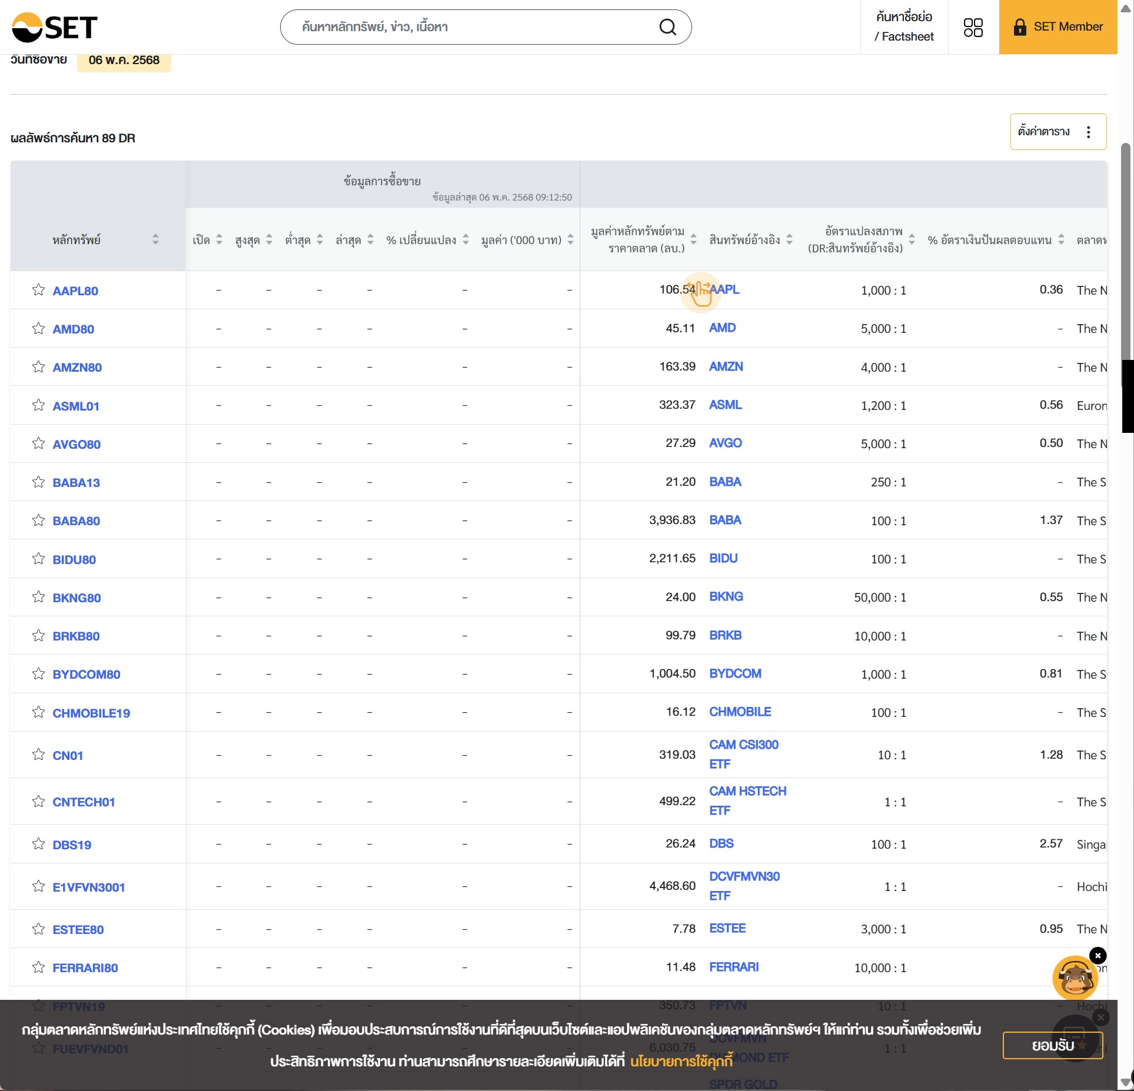Click the 2.57 dividend yield value
The height and width of the screenshot is (1091, 1134).
pos(1051,843)
